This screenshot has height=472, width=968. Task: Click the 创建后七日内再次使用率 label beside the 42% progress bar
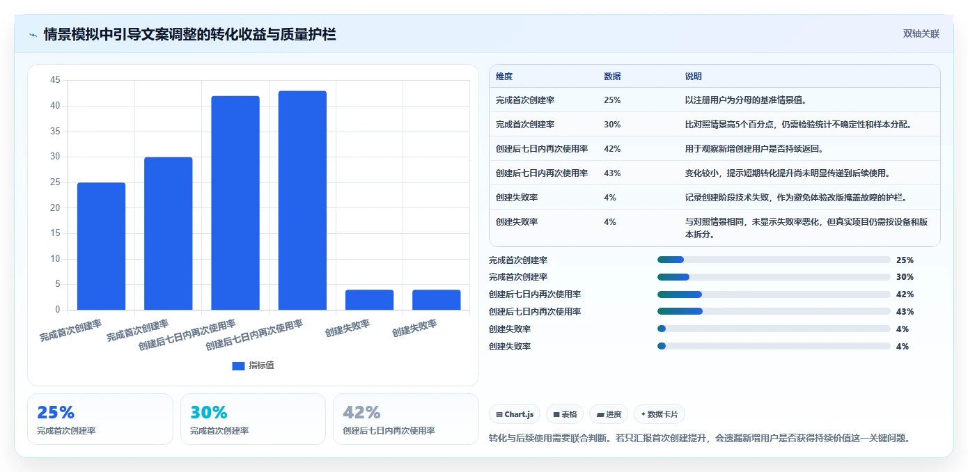pyautogui.click(x=535, y=294)
